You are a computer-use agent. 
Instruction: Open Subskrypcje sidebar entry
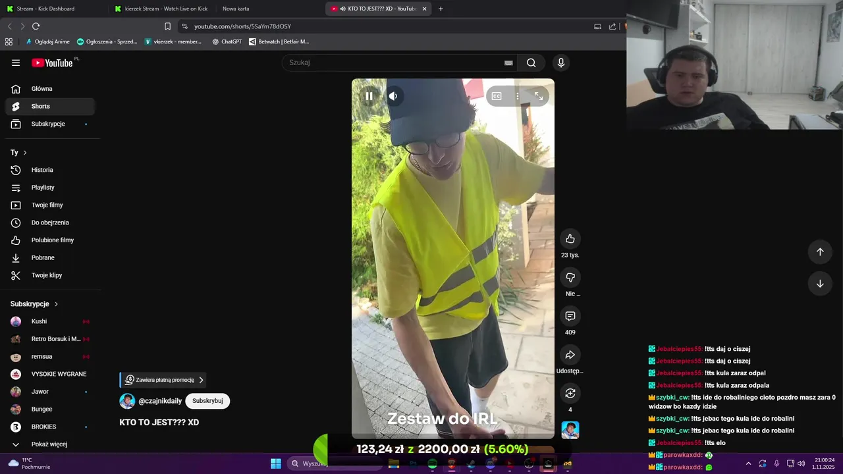point(49,124)
